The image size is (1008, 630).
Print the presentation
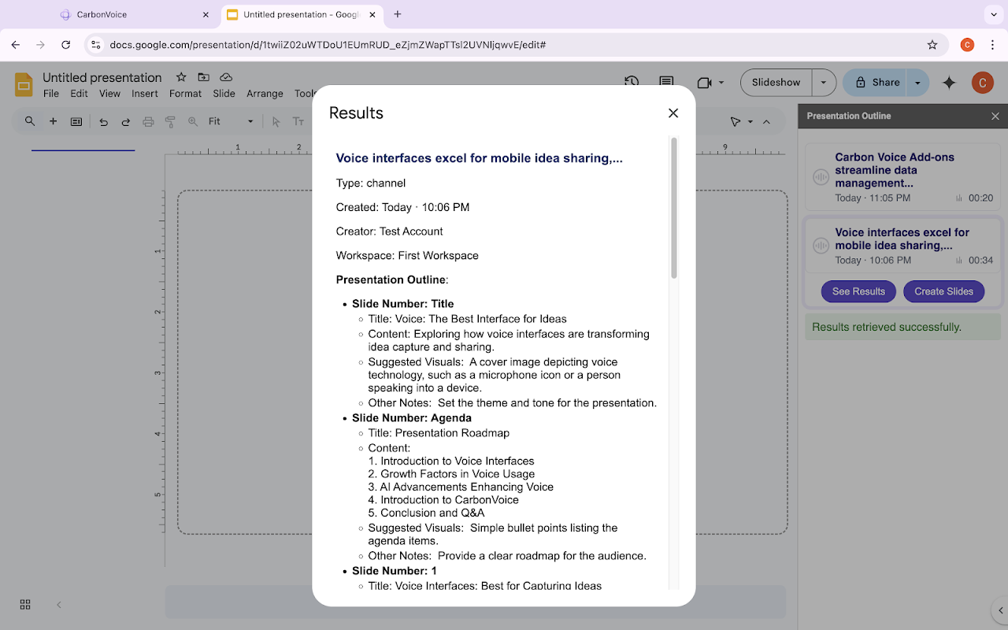point(148,121)
